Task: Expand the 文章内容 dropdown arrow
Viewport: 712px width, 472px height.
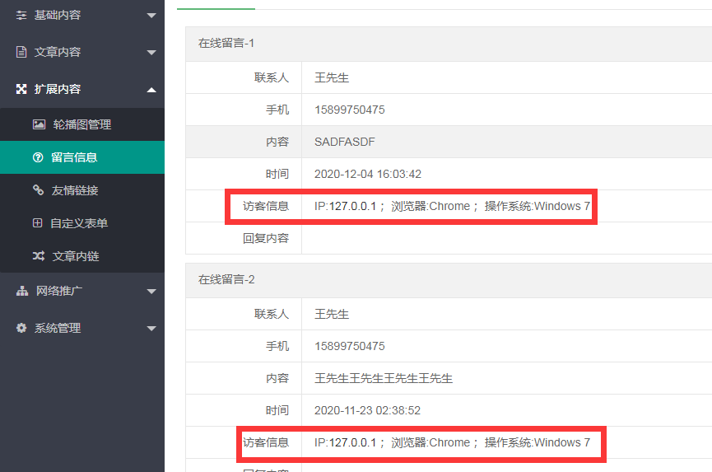Action: [x=151, y=53]
